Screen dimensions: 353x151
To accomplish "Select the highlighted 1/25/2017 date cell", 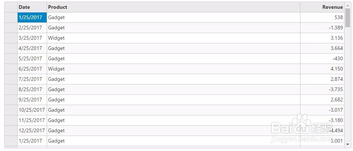I will pyautogui.click(x=32, y=17).
